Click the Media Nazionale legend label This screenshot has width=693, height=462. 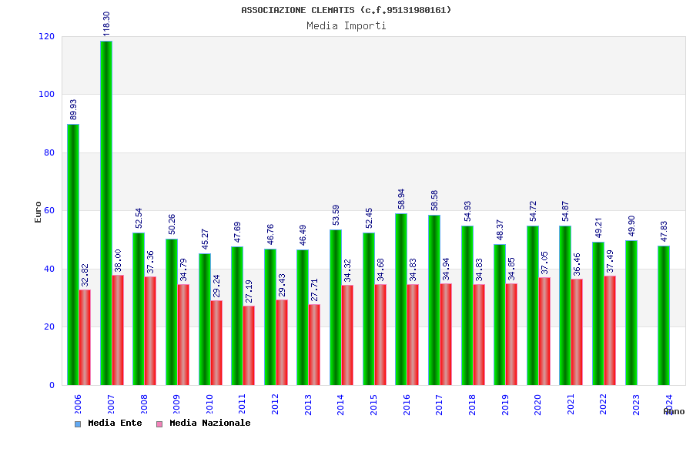210,423
